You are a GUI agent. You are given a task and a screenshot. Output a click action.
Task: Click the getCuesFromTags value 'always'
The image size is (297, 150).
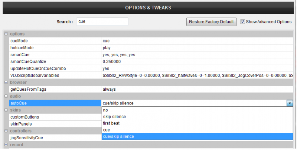[x=109, y=89]
